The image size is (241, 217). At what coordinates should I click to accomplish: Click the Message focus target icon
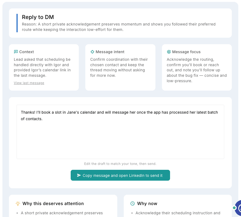coord(169,52)
